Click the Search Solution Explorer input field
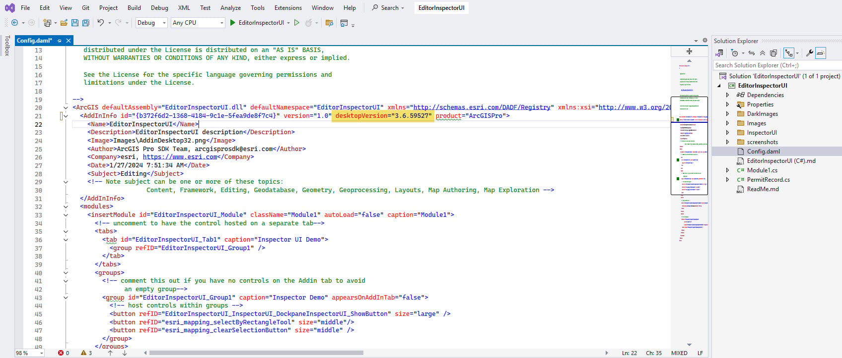 click(777, 65)
